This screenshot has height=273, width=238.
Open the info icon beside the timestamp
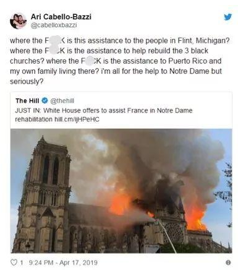coord(228,262)
